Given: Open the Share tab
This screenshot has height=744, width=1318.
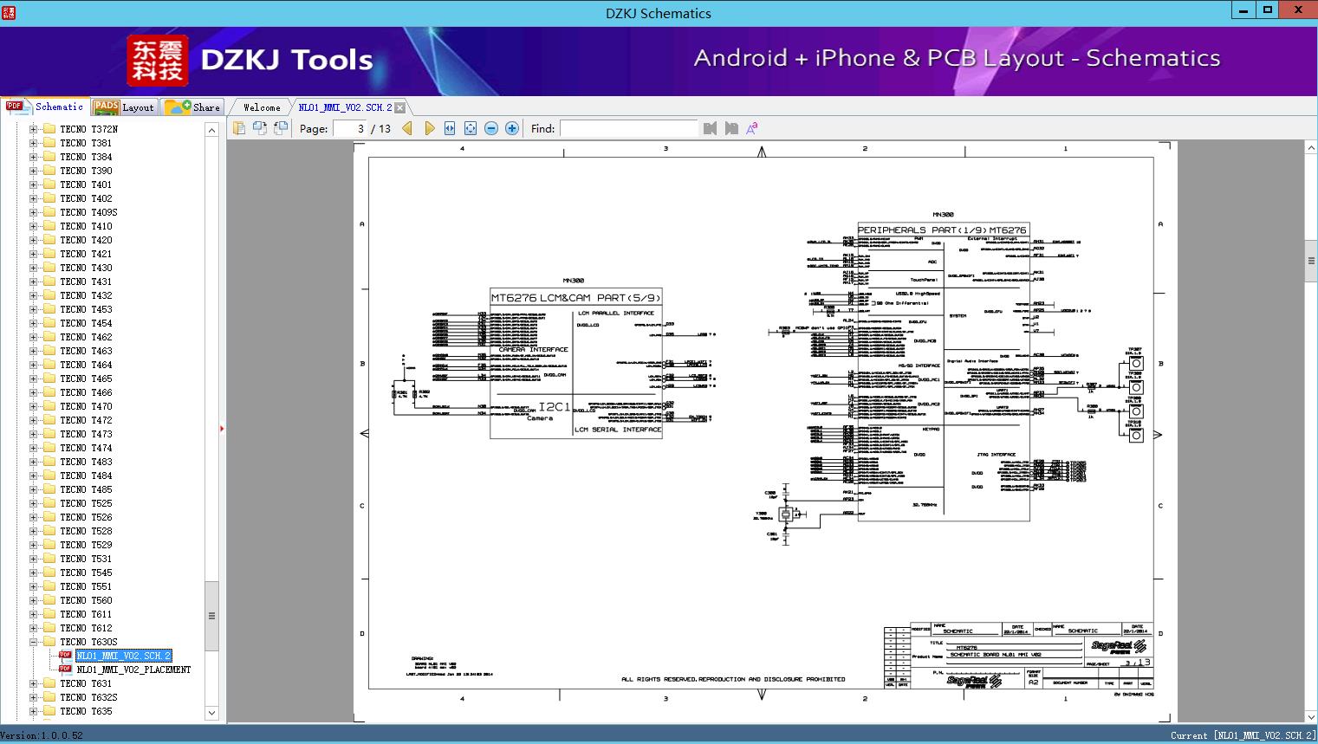Looking at the screenshot, I should pyautogui.click(x=192, y=107).
